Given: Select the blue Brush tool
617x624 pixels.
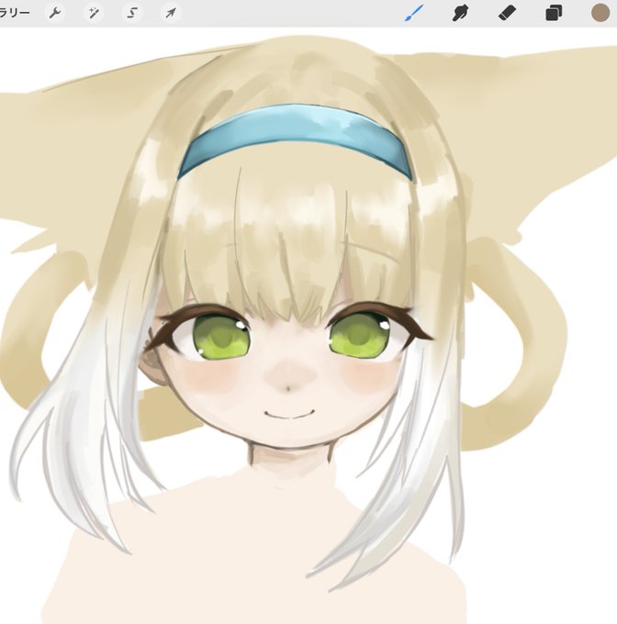Looking at the screenshot, I should tap(414, 13).
